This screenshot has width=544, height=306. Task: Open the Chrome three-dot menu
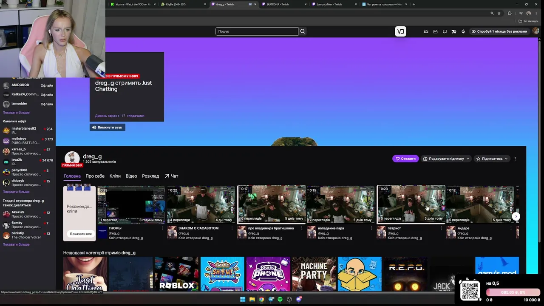[x=537, y=13]
